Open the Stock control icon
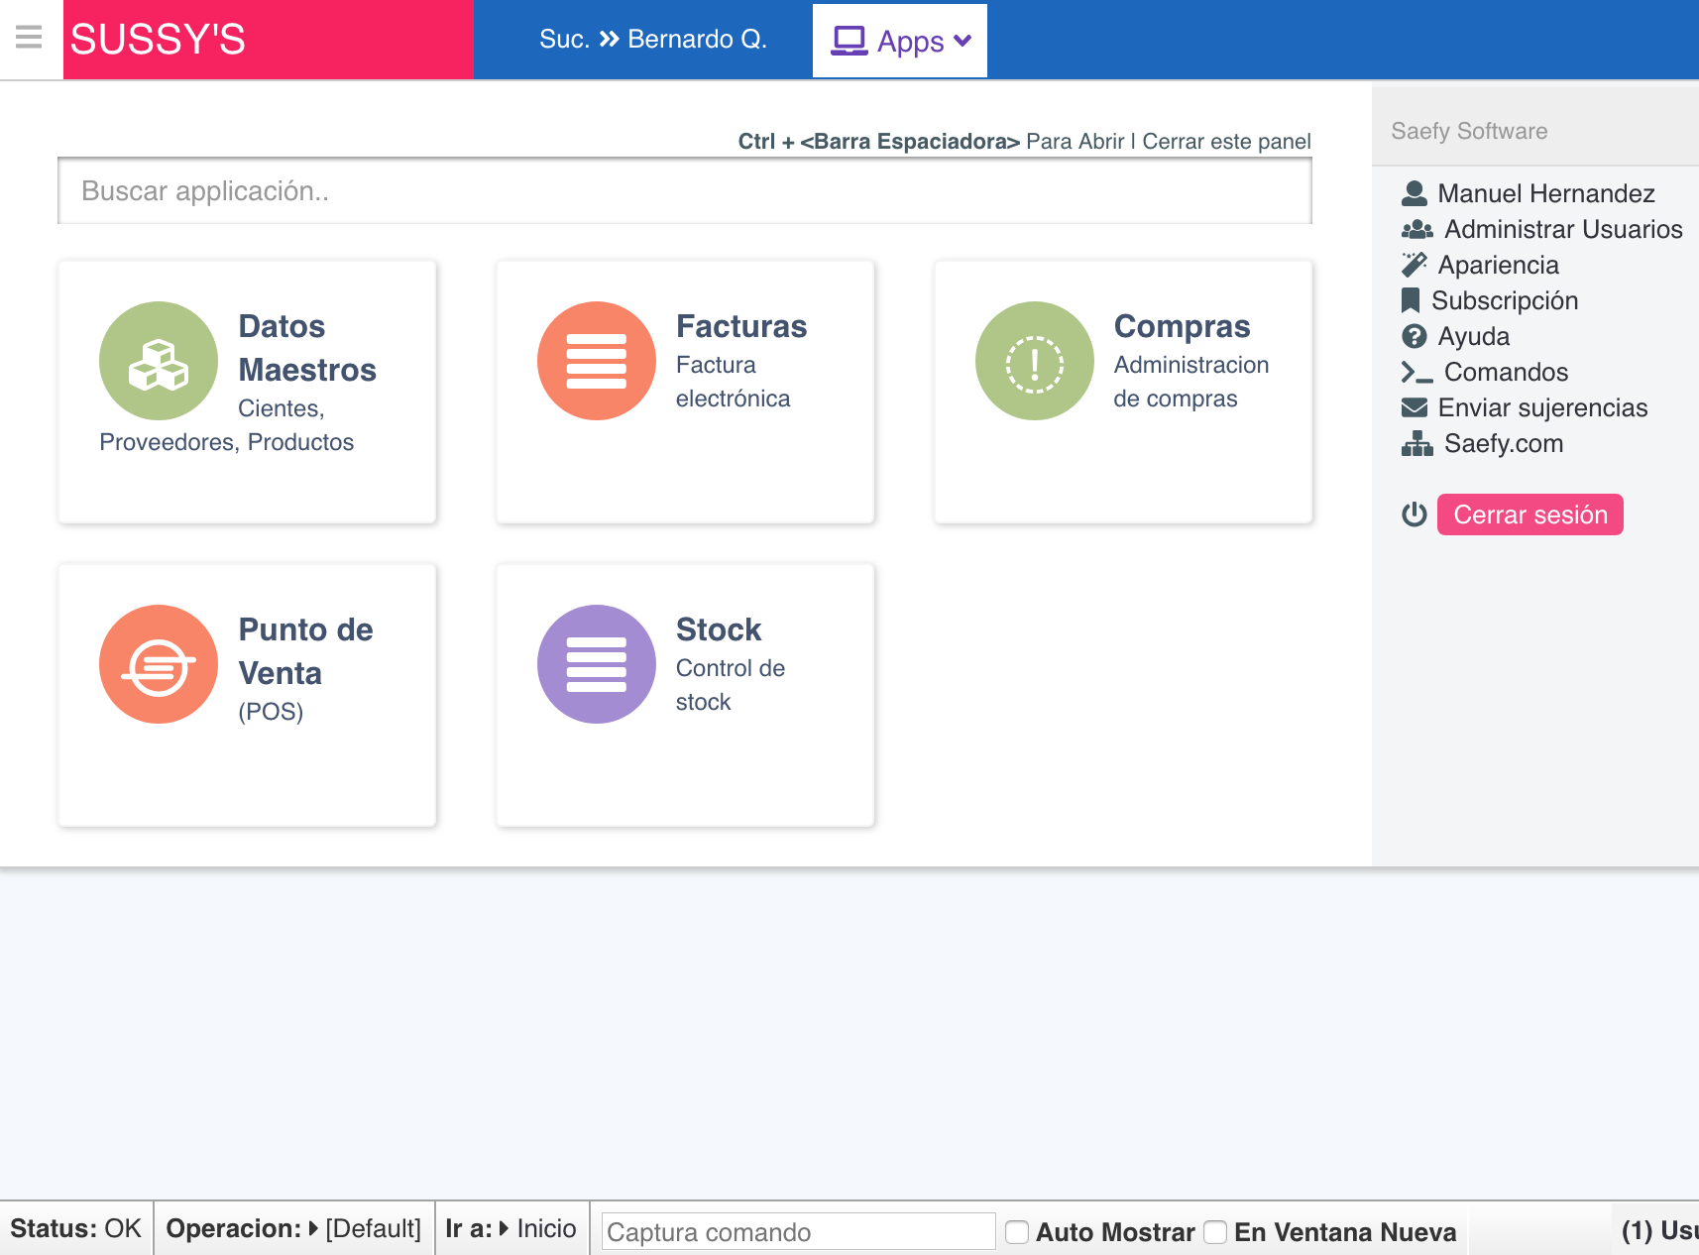 pos(596,664)
